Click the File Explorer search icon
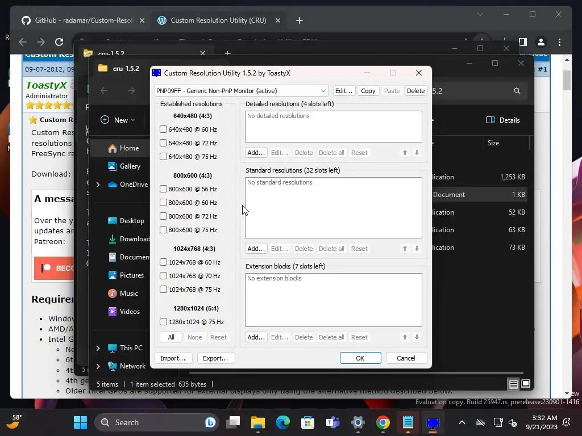Screen dimensions: 582x436 tap(517, 91)
